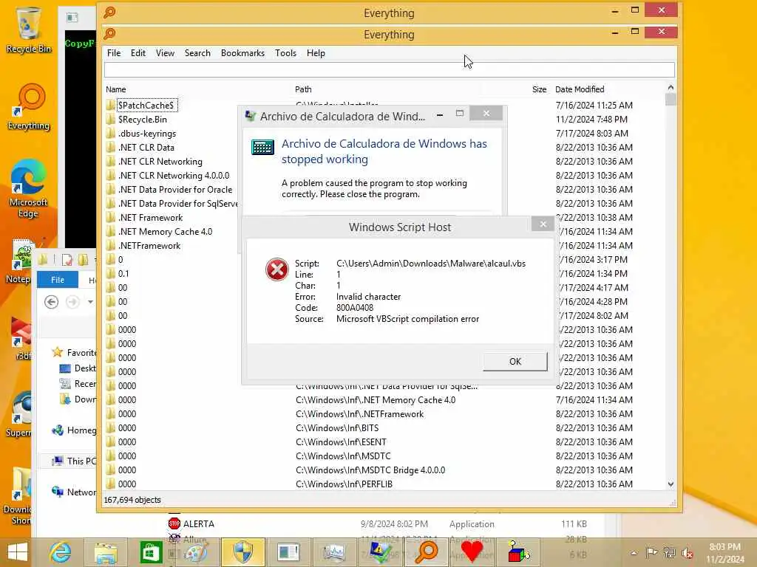Sort results by Size column header

coord(539,89)
